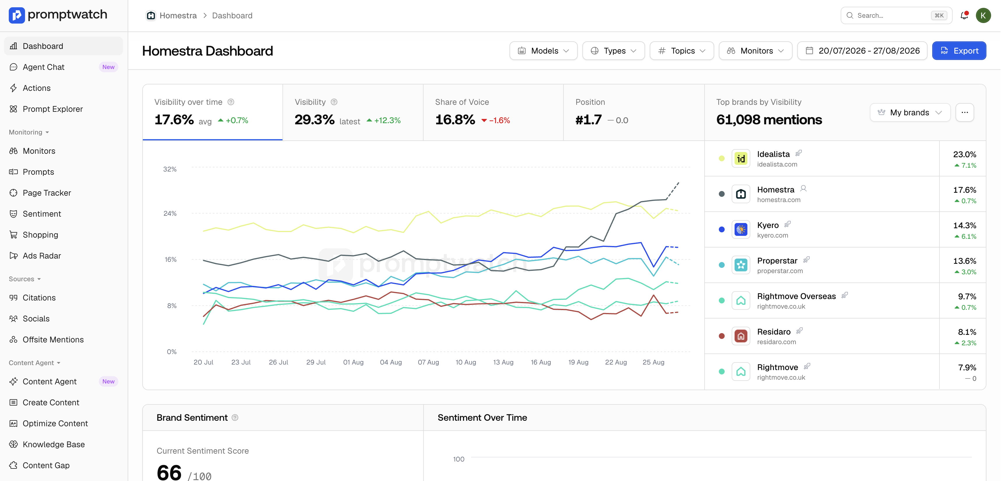Open Agent Chat in sidebar

click(x=63, y=67)
